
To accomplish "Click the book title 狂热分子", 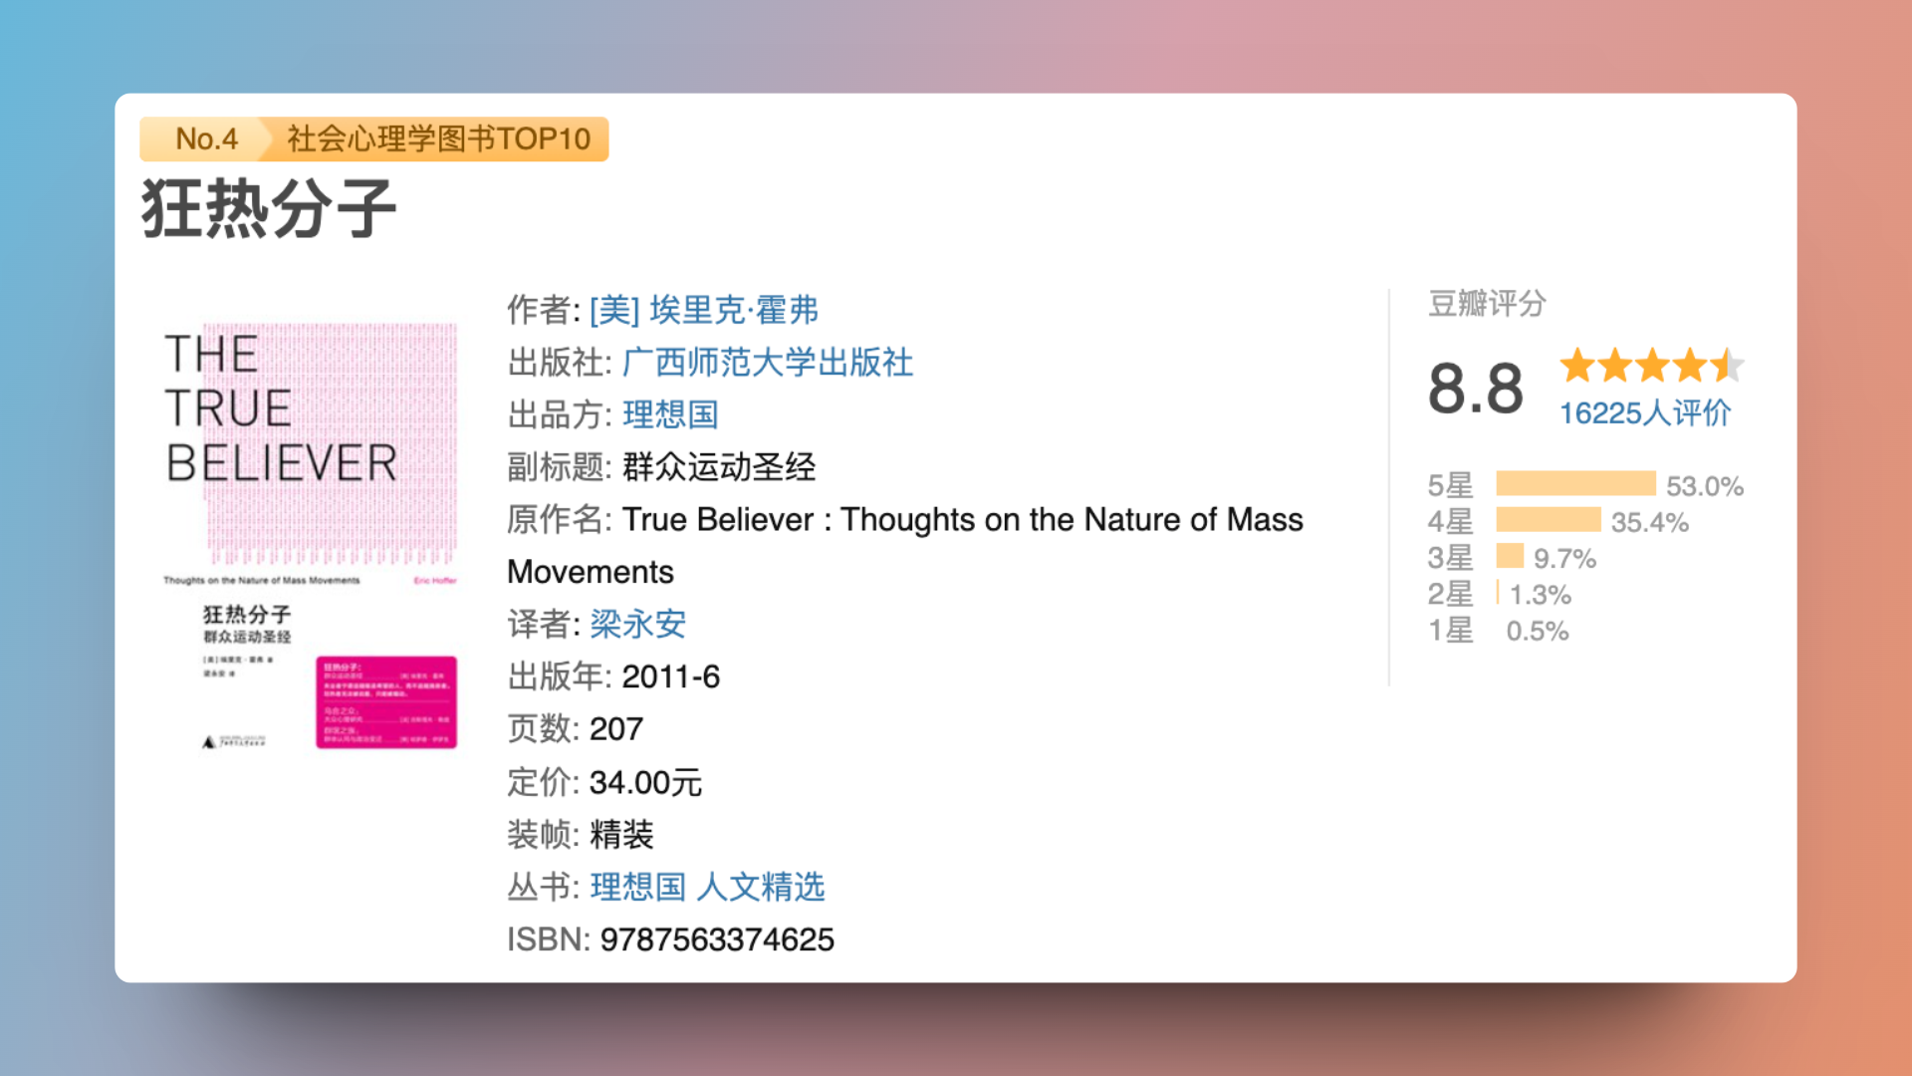I will click(269, 209).
